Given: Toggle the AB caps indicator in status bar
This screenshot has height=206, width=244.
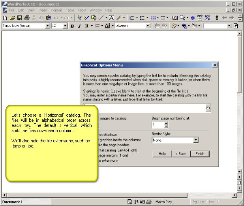Looking at the screenshot, I should (142, 202).
